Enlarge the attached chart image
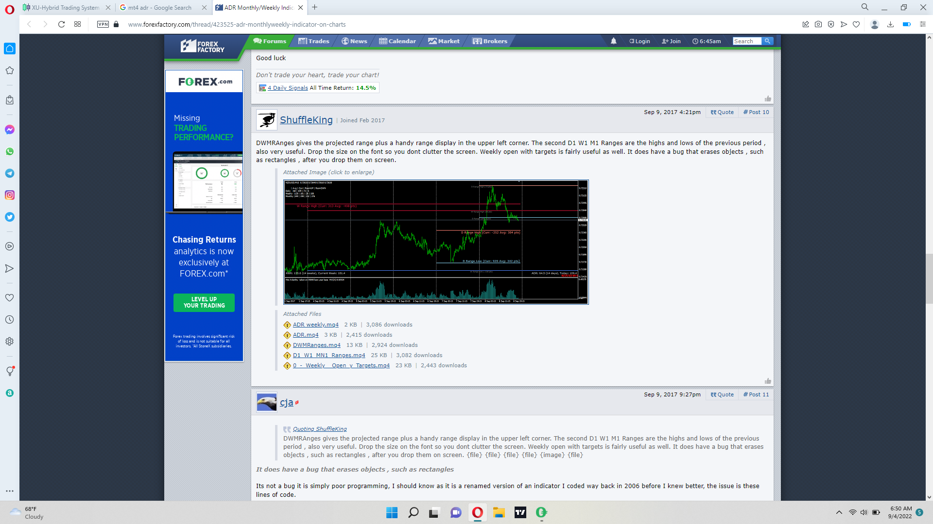 click(436, 242)
